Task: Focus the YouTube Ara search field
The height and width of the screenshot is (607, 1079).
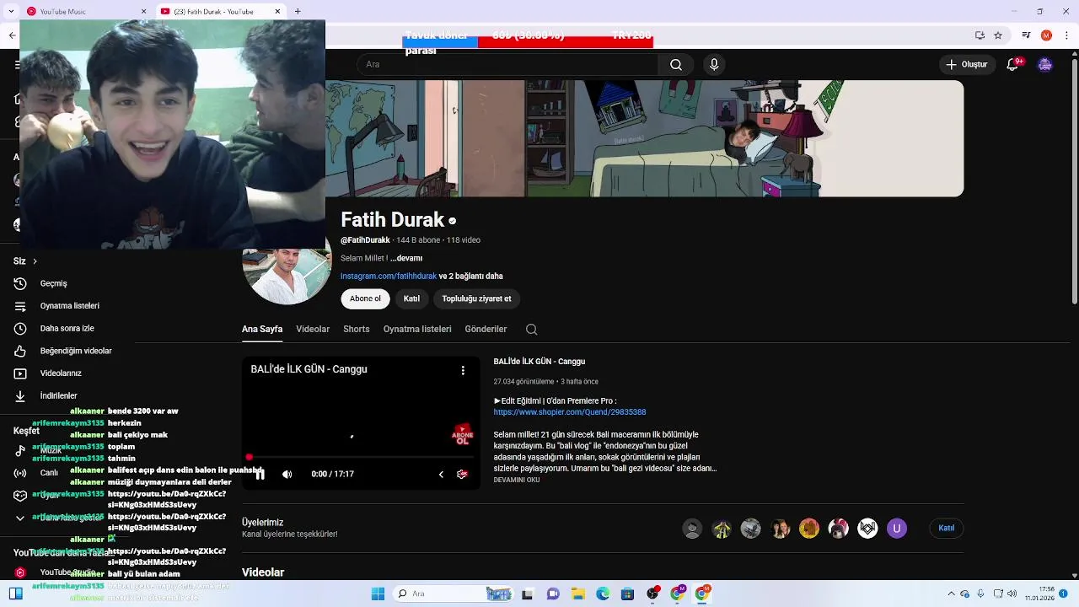Action: coord(508,65)
